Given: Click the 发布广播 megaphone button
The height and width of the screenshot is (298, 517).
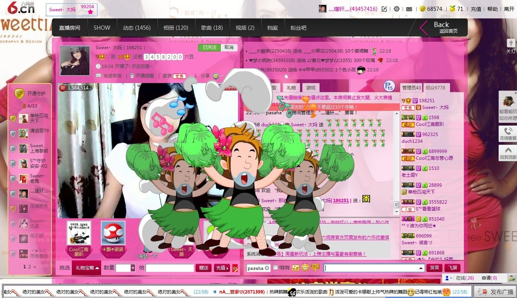Looking at the screenshot, I should coord(495,292).
